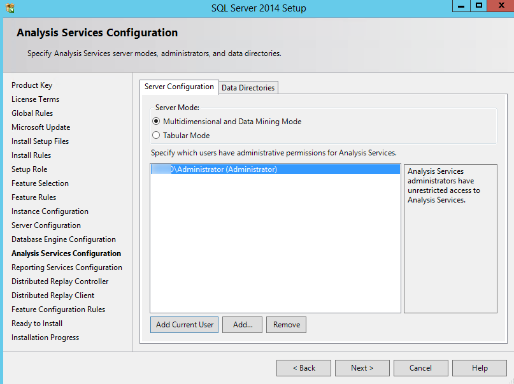The width and height of the screenshot is (514, 384).
Task: Click the Reporting Services Configuration step
Action: coord(67,267)
